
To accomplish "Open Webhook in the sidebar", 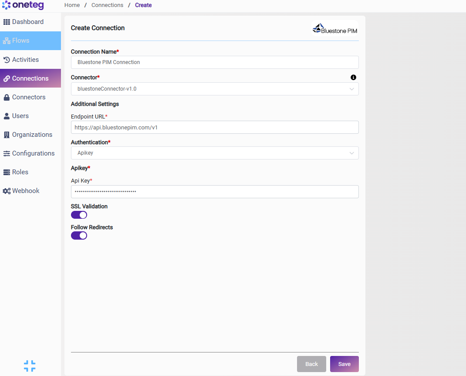I will (x=30, y=191).
